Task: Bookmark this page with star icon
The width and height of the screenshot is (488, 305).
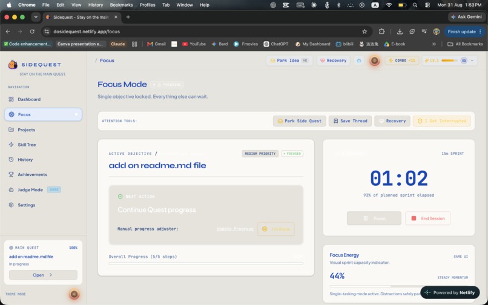Action: click(x=364, y=31)
